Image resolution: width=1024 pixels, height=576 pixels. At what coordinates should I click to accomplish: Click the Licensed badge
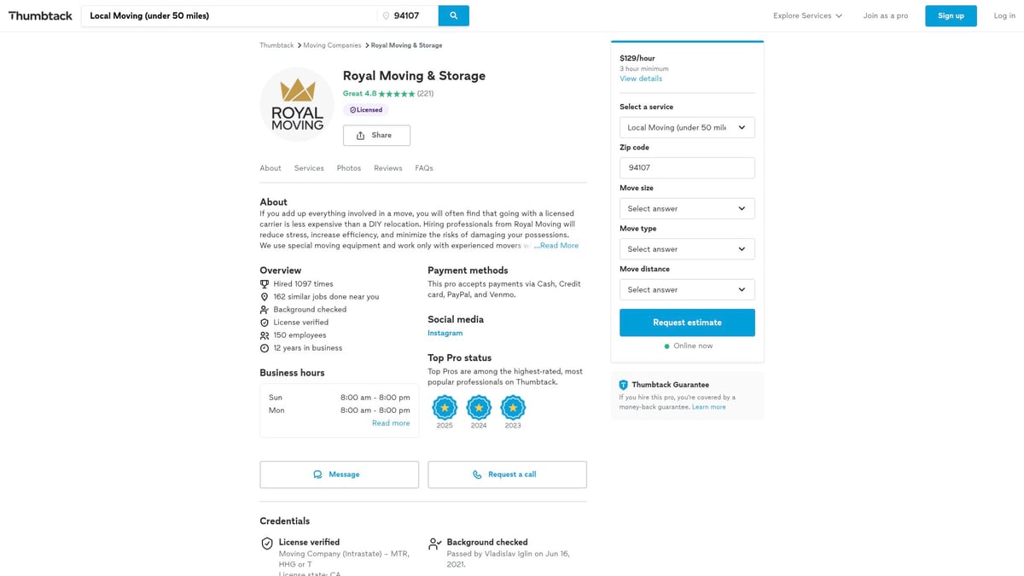366,110
